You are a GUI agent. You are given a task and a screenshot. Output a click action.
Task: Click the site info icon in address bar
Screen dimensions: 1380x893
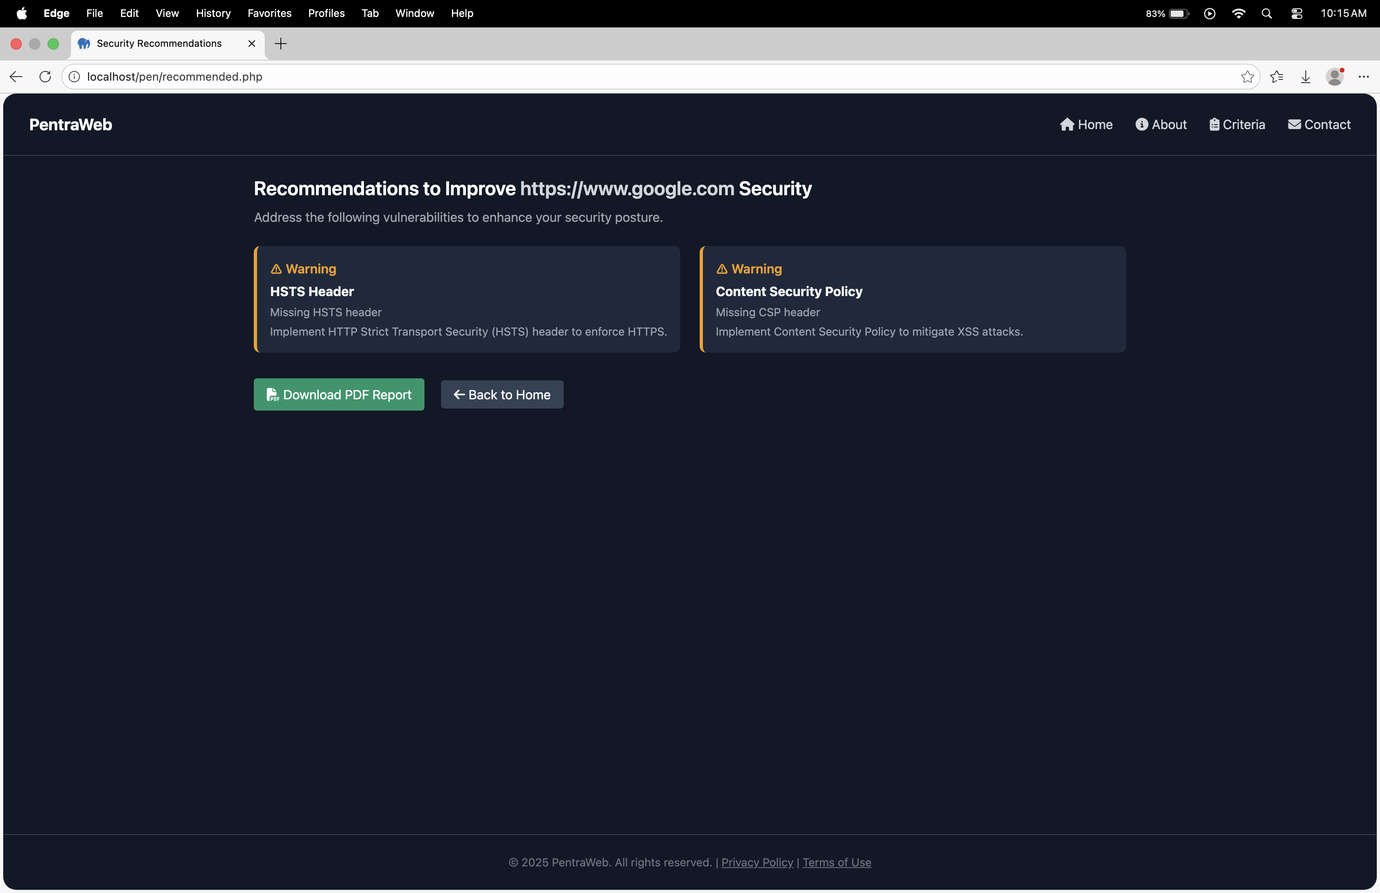[x=74, y=77]
